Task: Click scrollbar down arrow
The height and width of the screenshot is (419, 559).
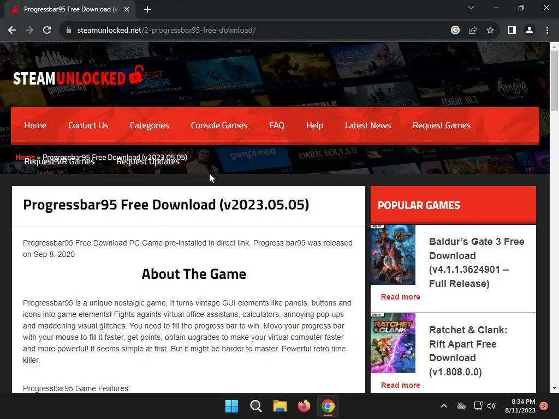Action: (x=554, y=388)
